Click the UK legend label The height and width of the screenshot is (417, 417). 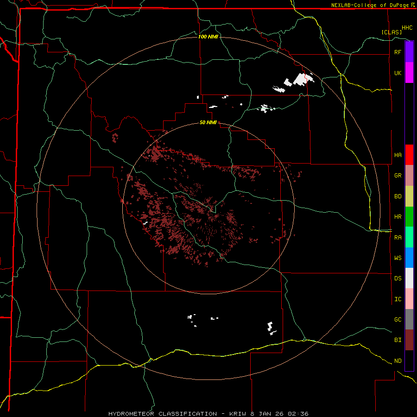pos(398,73)
